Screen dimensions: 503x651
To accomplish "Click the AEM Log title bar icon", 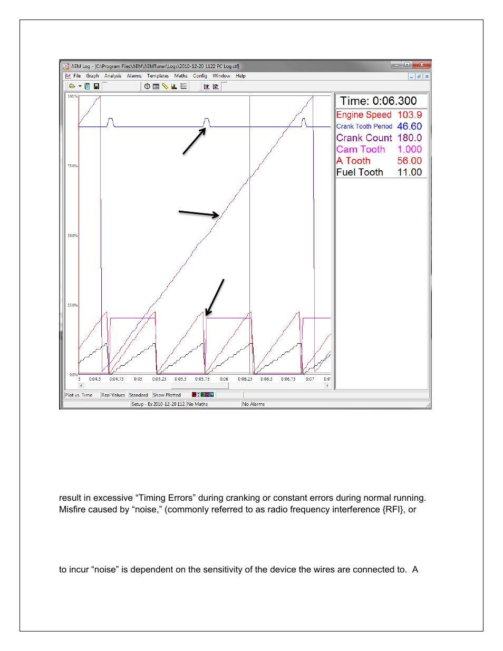I will (x=66, y=66).
